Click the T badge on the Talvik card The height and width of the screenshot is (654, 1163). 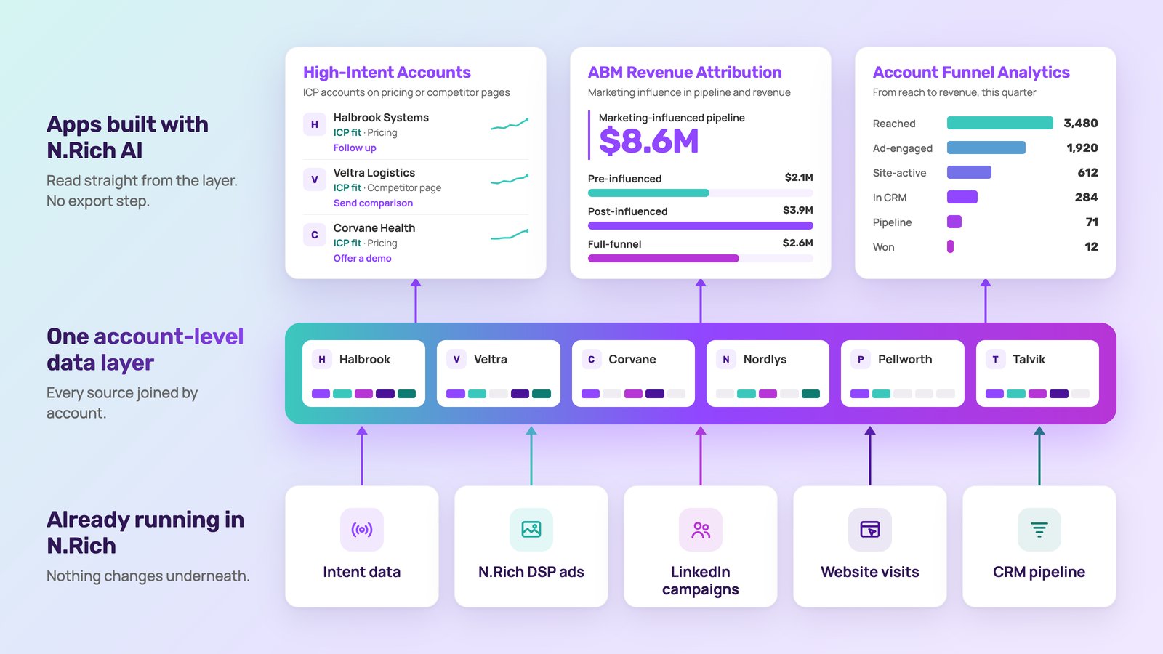click(x=996, y=359)
